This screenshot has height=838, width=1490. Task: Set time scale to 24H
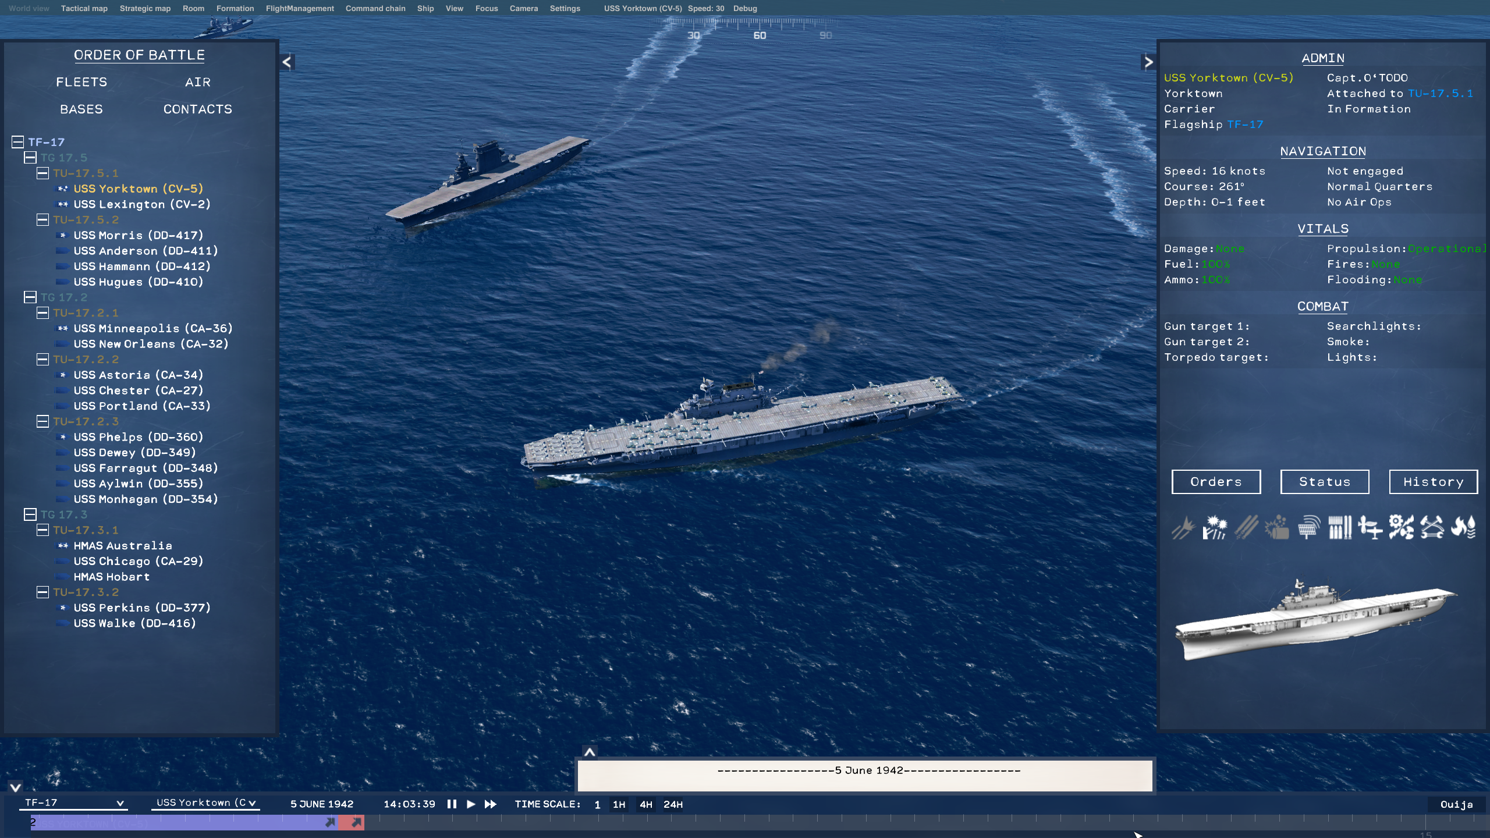tap(673, 804)
